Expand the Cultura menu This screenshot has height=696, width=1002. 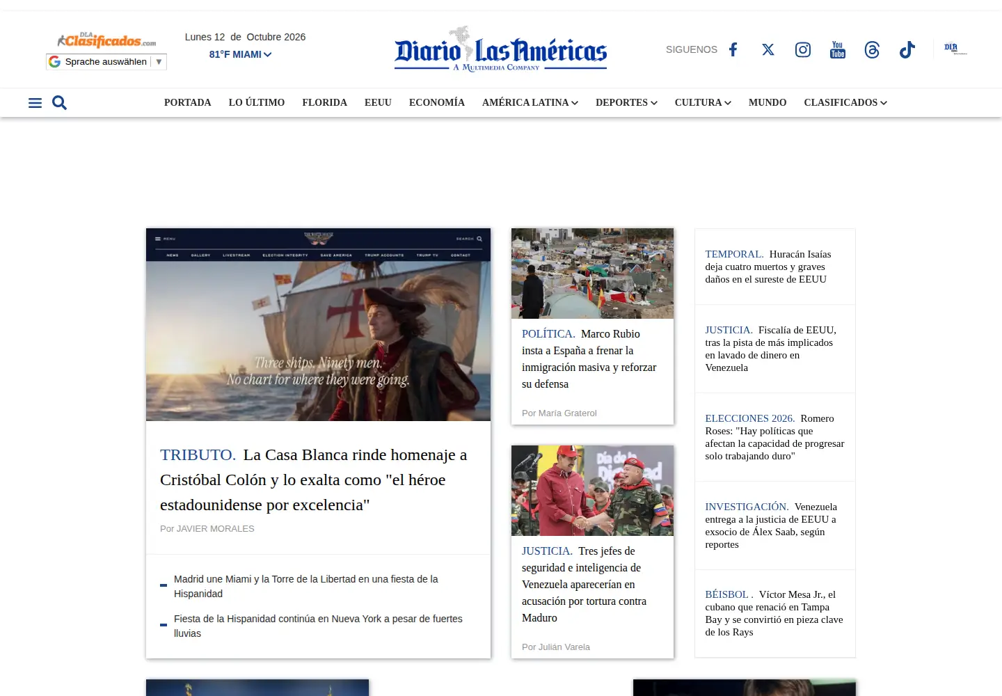click(x=703, y=102)
